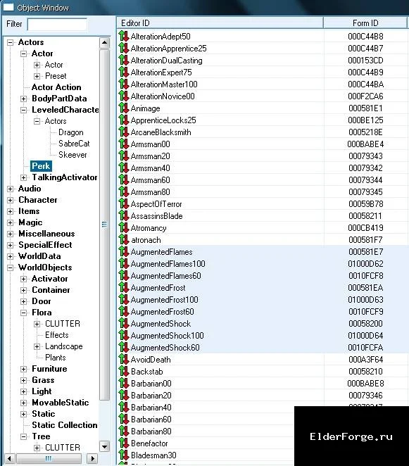Click the icon beside Backstab perk
Image resolution: width=409 pixels, height=466 pixels.
pyautogui.click(x=124, y=371)
